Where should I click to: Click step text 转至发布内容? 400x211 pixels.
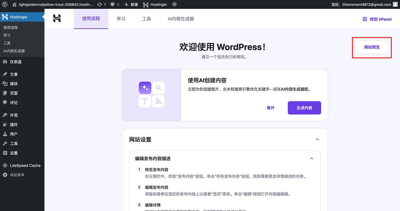point(157,170)
